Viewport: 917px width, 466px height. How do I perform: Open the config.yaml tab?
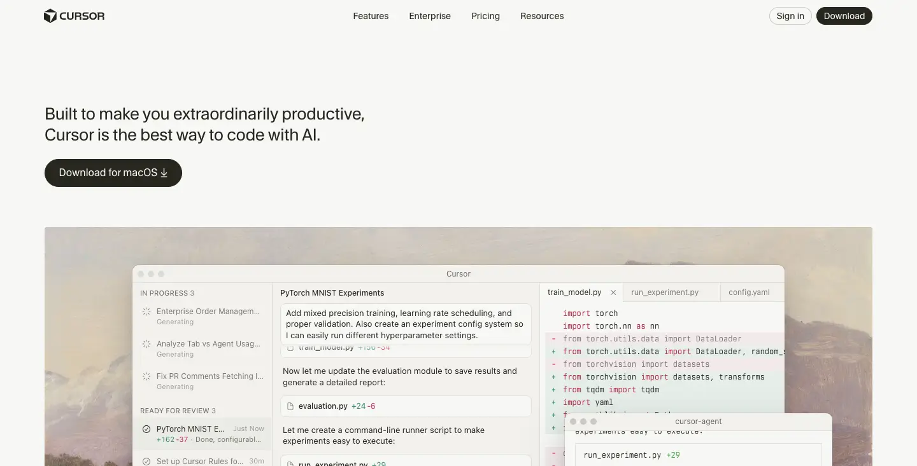(749, 292)
